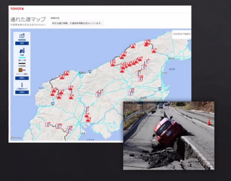The image size is (231, 181).
Task: Click the お知らせ notice heading
Action: (x=55, y=18)
